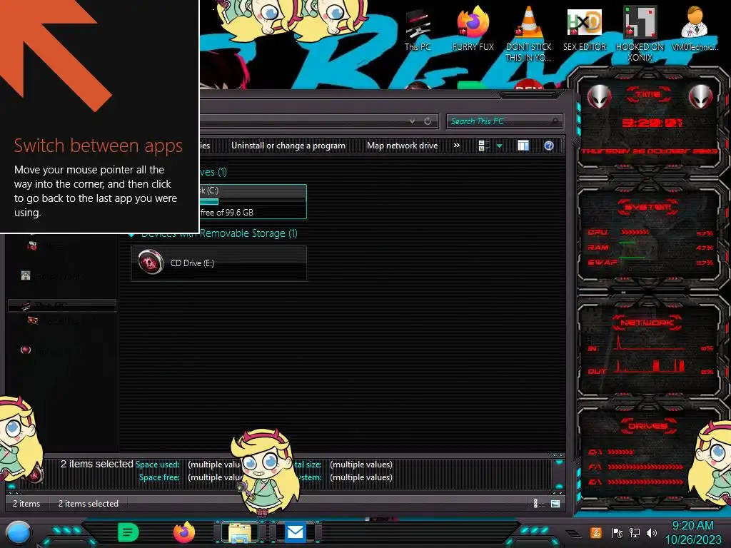Click the SWAP row in the System widget
731x548 pixels.
click(x=650, y=263)
